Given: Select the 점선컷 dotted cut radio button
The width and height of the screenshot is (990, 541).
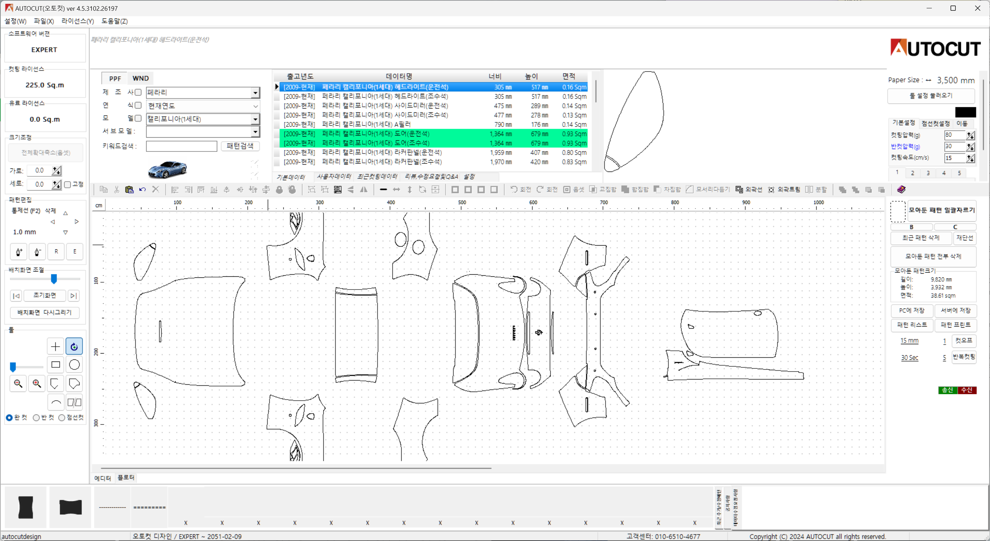Looking at the screenshot, I should [x=62, y=418].
